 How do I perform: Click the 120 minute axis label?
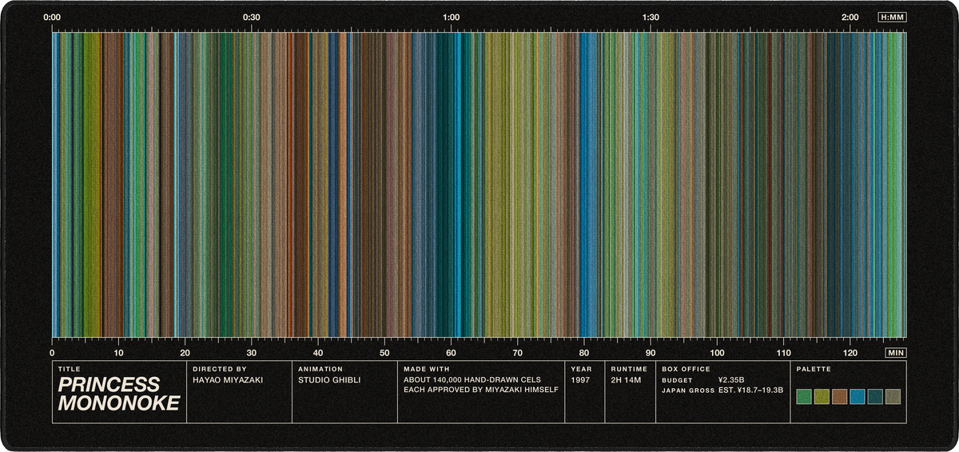point(850,352)
